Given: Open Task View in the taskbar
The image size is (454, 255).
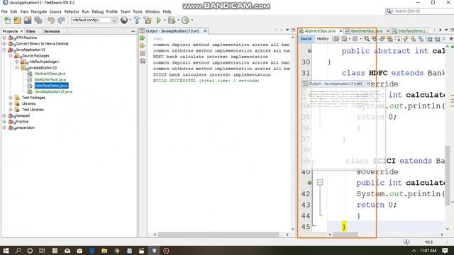Looking at the screenshot, I should (42, 250).
